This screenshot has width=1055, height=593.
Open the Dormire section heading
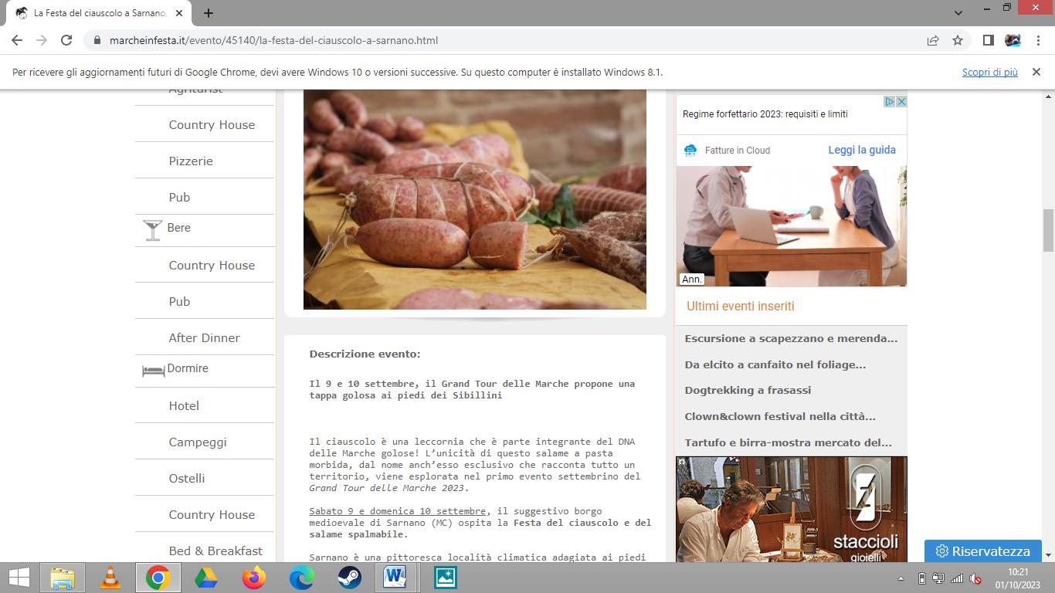coord(188,368)
